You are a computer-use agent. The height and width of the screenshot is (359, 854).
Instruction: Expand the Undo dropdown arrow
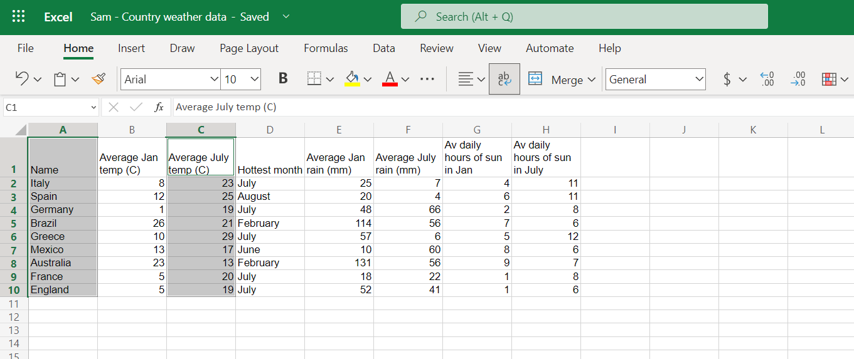38,80
